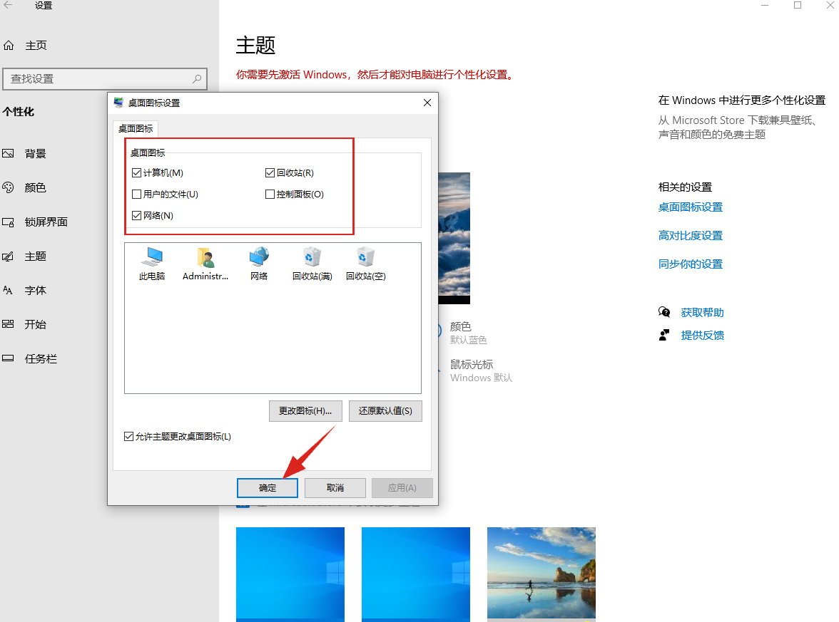Open 颜色 settings page
839x622 pixels.
coord(36,187)
